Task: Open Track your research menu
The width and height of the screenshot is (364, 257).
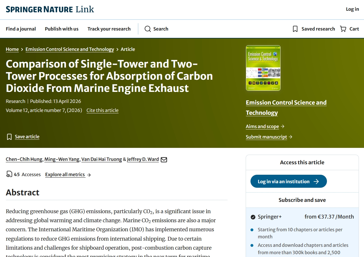Action: 109,29
